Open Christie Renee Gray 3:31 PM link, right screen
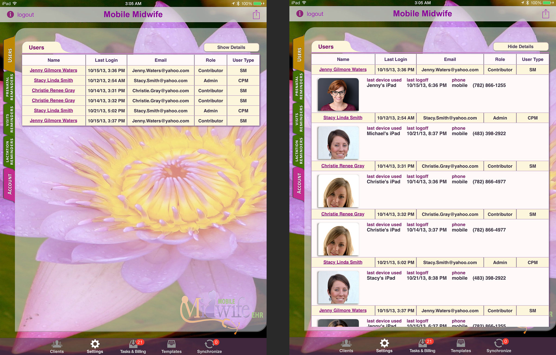556x355 pixels. click(x=343, y=166)
